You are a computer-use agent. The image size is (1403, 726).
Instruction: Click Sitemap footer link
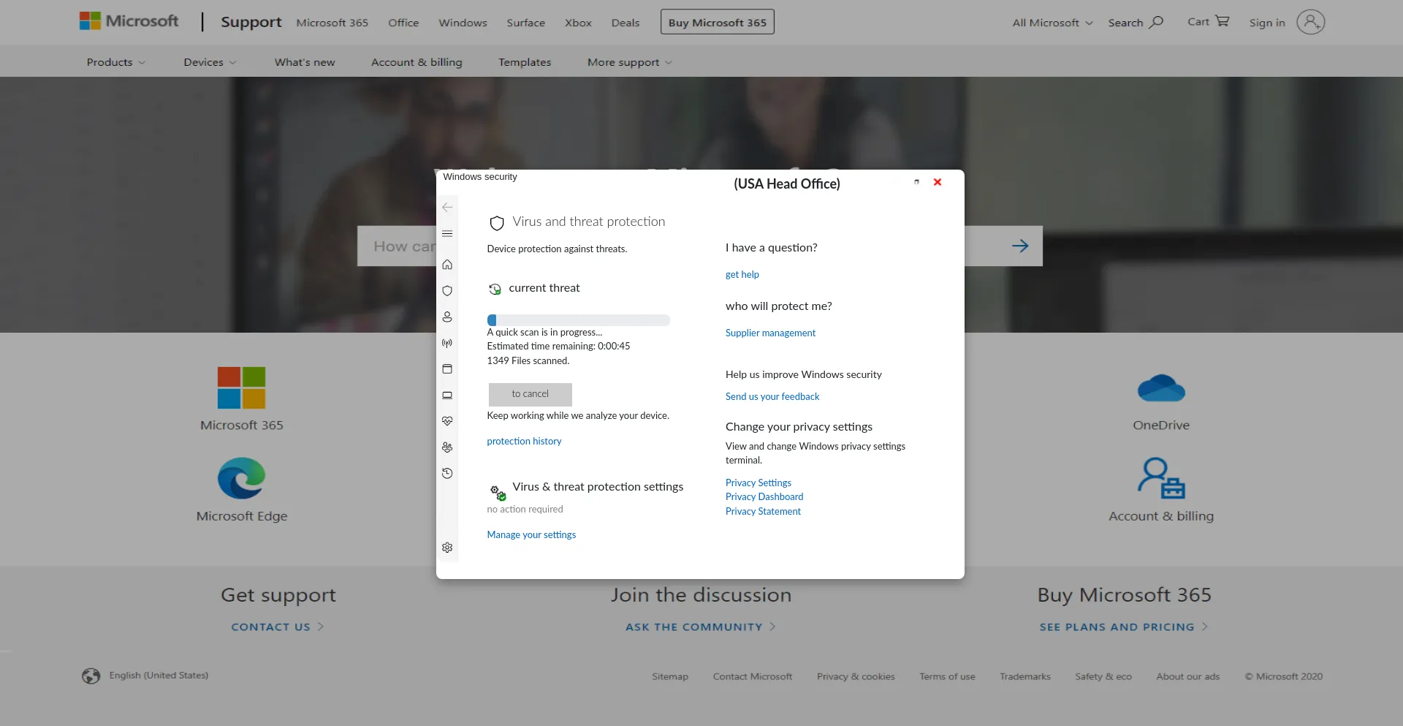670,677
